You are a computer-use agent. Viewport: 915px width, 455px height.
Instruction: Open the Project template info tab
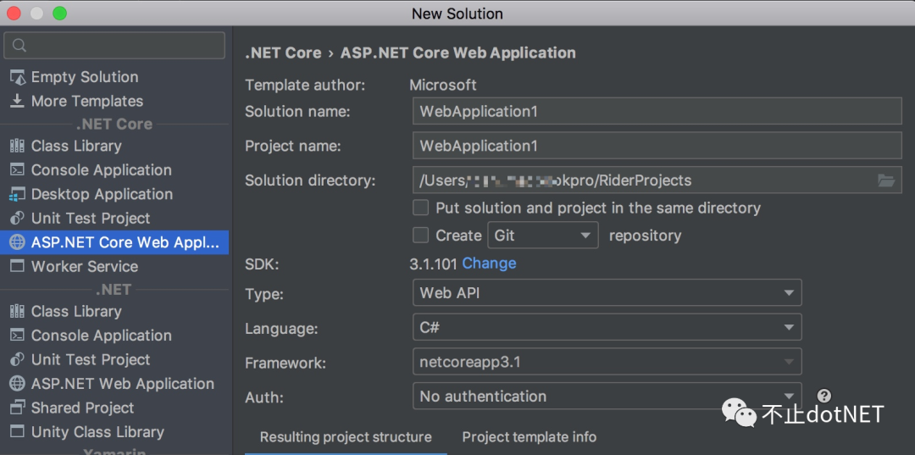point(529,437)
